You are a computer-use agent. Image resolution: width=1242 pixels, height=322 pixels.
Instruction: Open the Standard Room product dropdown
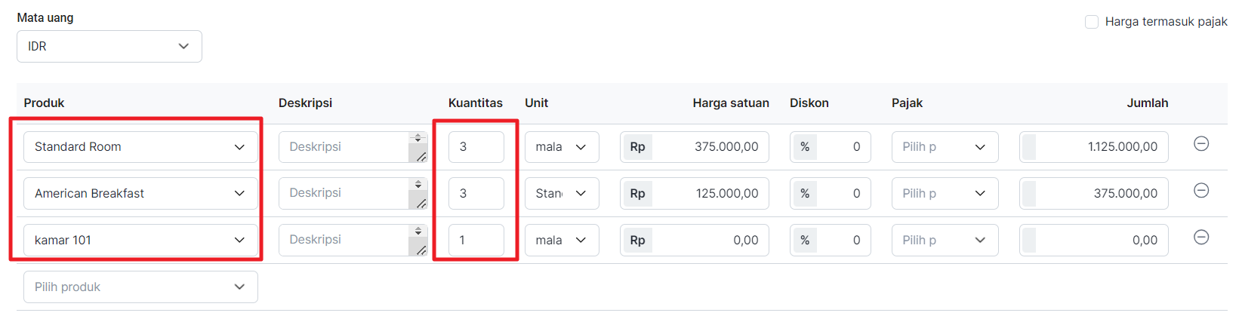pos(140,147)
